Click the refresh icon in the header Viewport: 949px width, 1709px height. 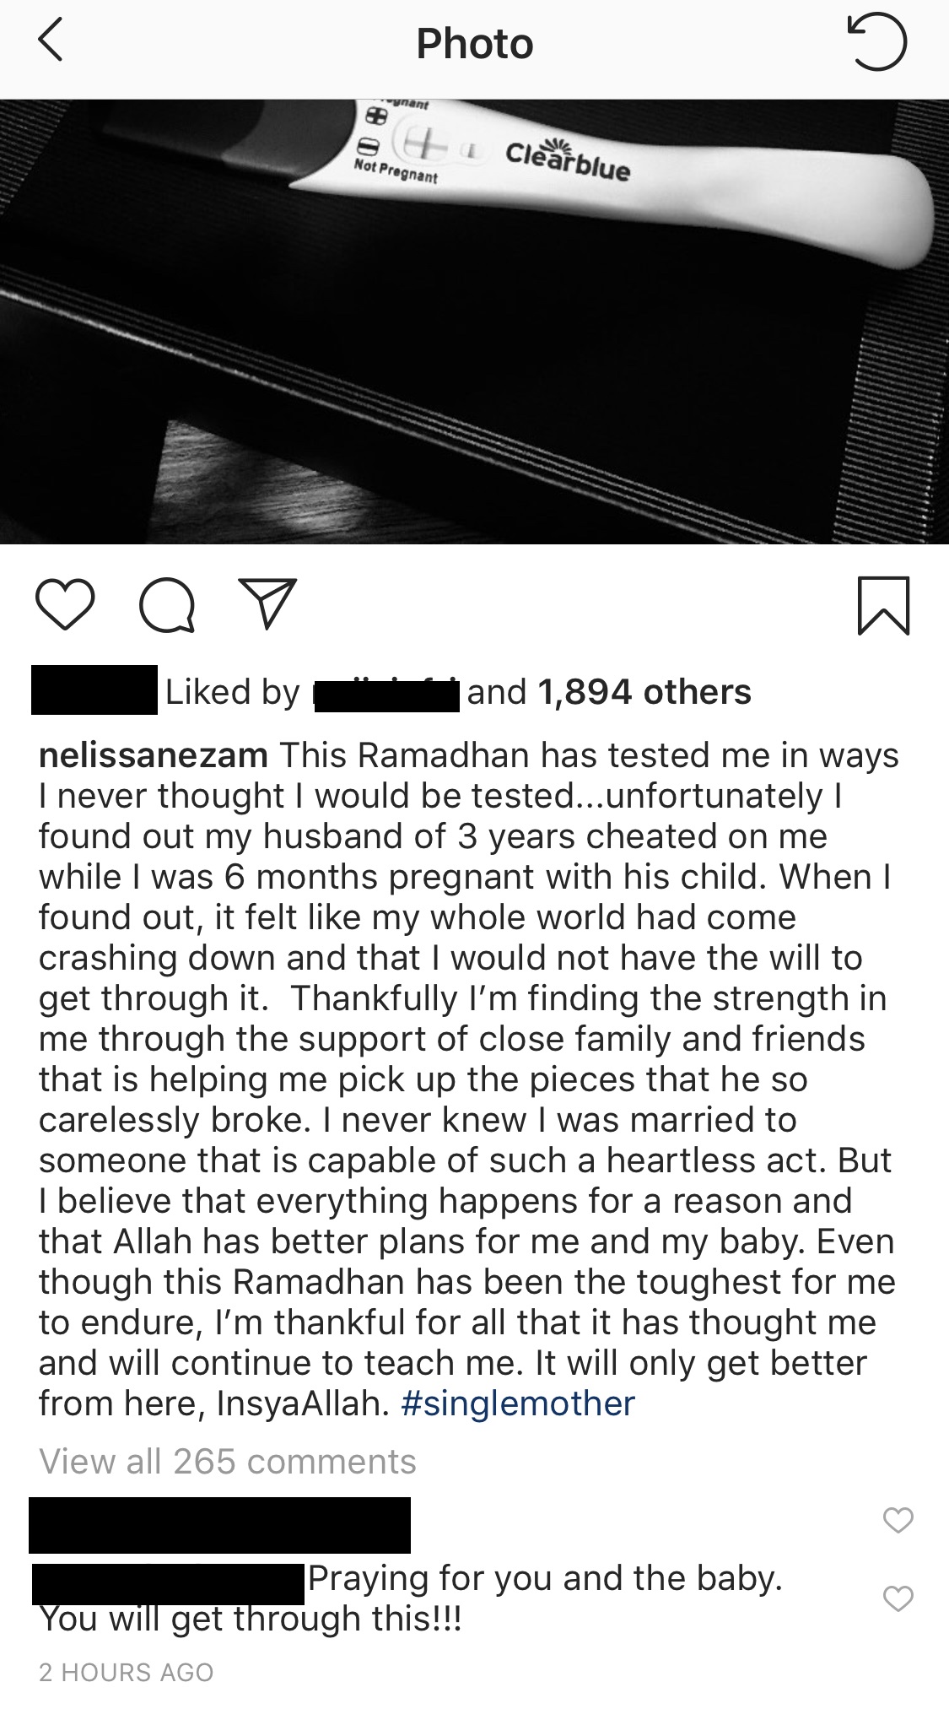(x=877, y=42)
